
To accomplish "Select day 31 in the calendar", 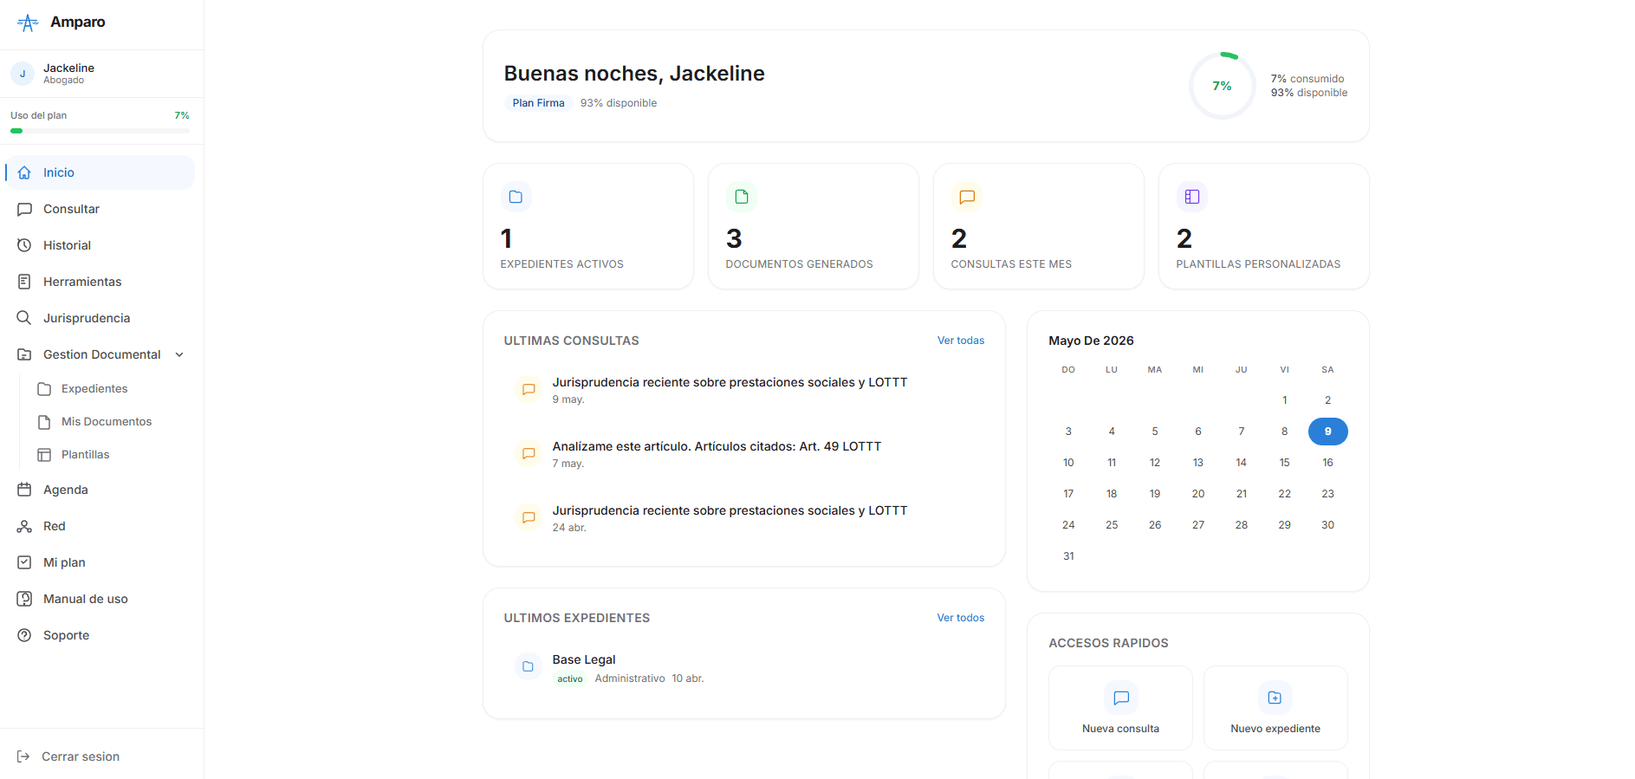I will [1068, 556].
